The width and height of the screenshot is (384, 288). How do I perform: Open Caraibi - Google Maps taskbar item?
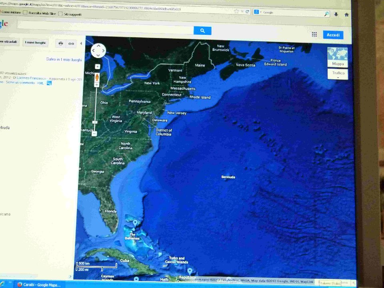pyautogui.click(x=39, y=285)
